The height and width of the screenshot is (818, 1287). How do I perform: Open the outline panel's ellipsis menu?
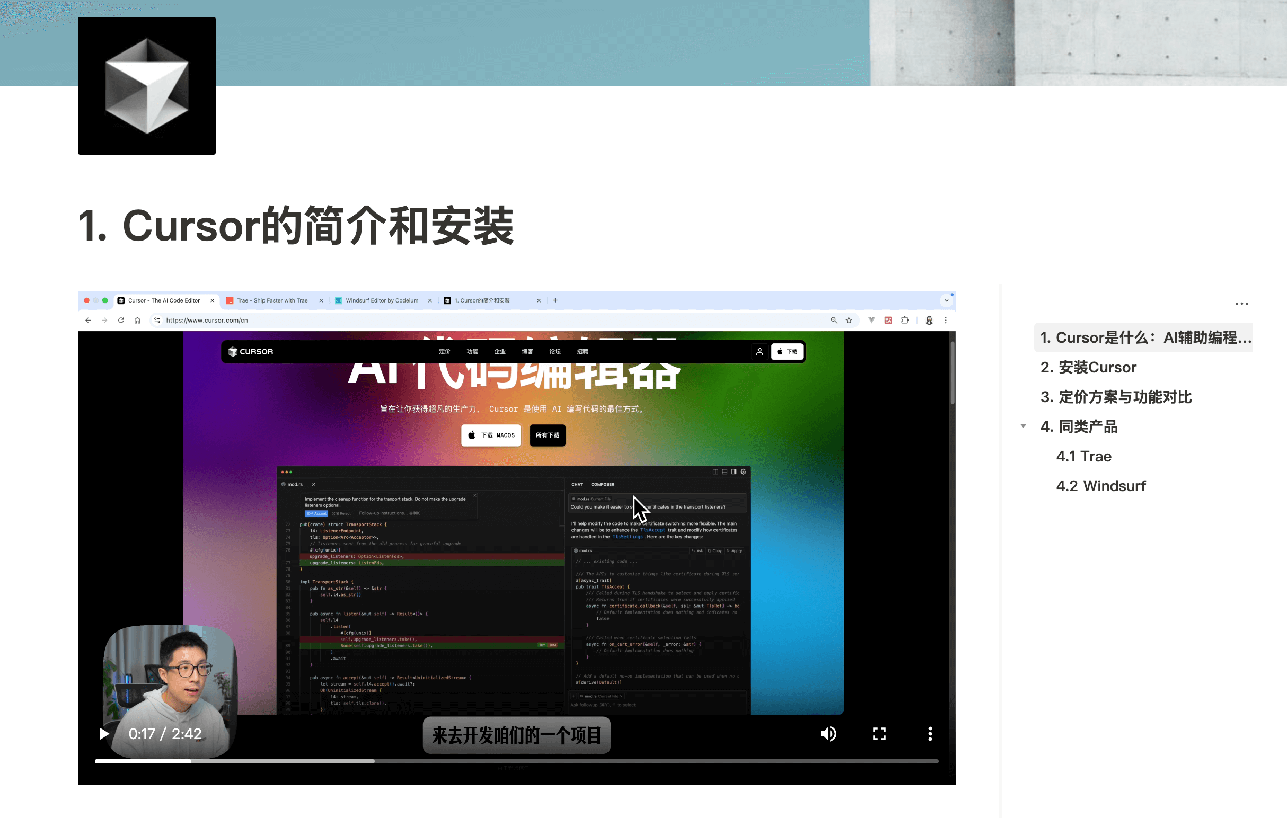pos(1241,304)
